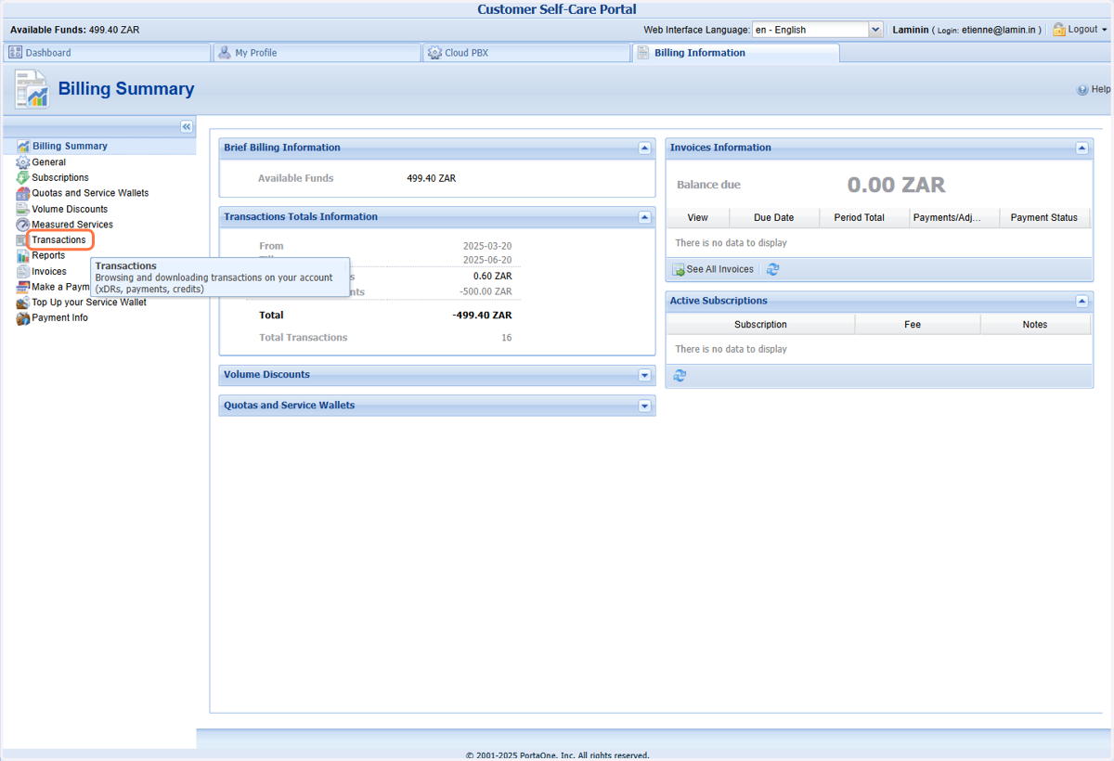Sort invoices by Period Total column
The height and width of the screenshot is (761, 1114).
point(865,218)
